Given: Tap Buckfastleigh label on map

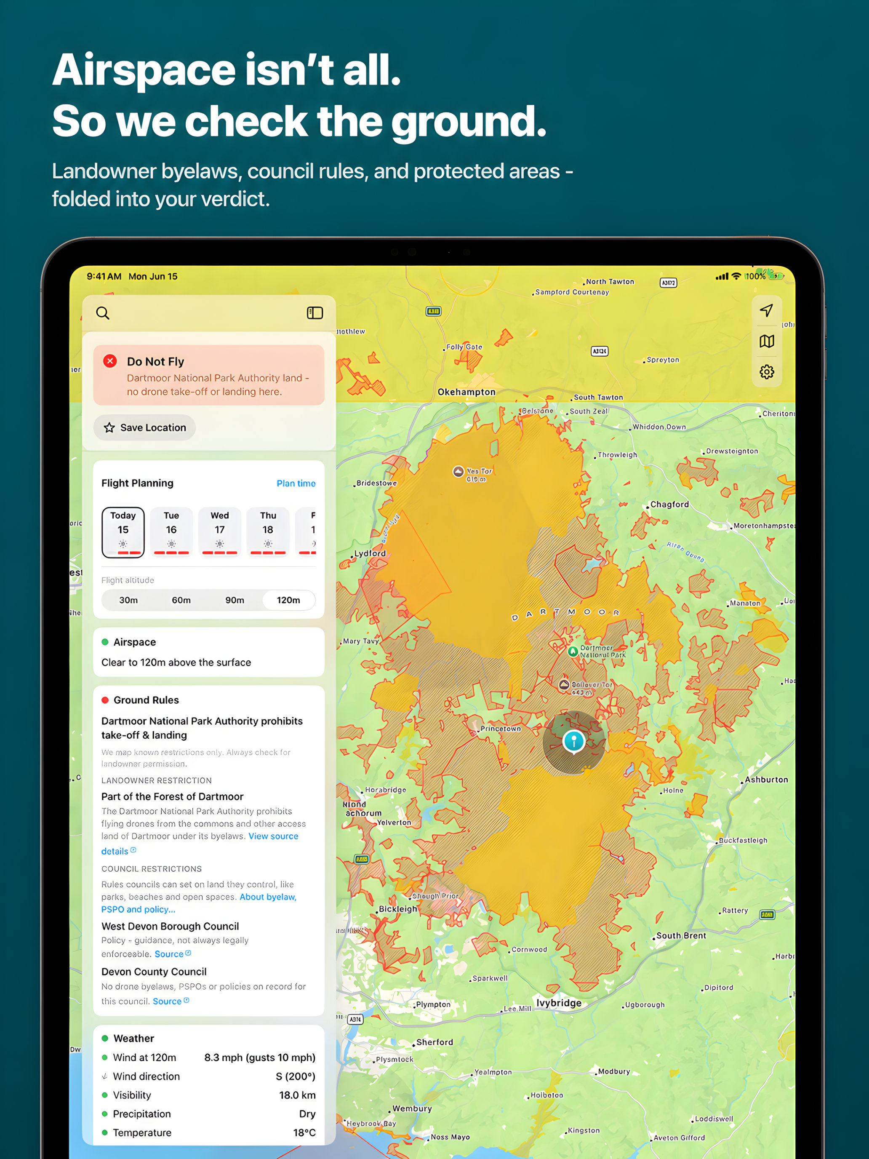Looking at the screenshot, I should 743,841.
